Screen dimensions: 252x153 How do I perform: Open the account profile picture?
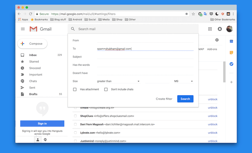(229, 29)
